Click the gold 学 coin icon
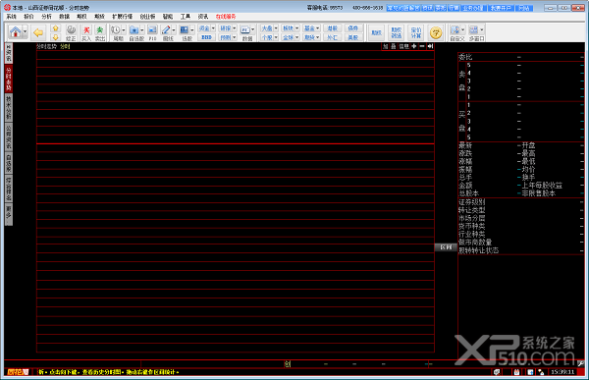The image size is (589, 380). pos(436,32)
